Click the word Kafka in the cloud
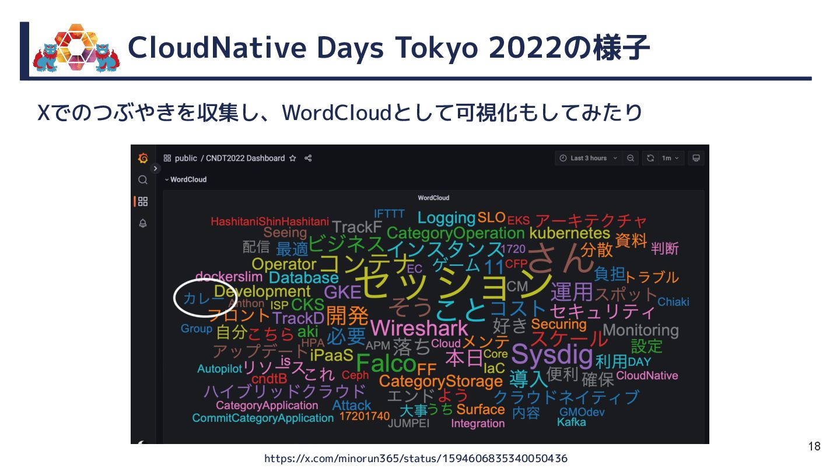840x472 pixels. [571, 422]
